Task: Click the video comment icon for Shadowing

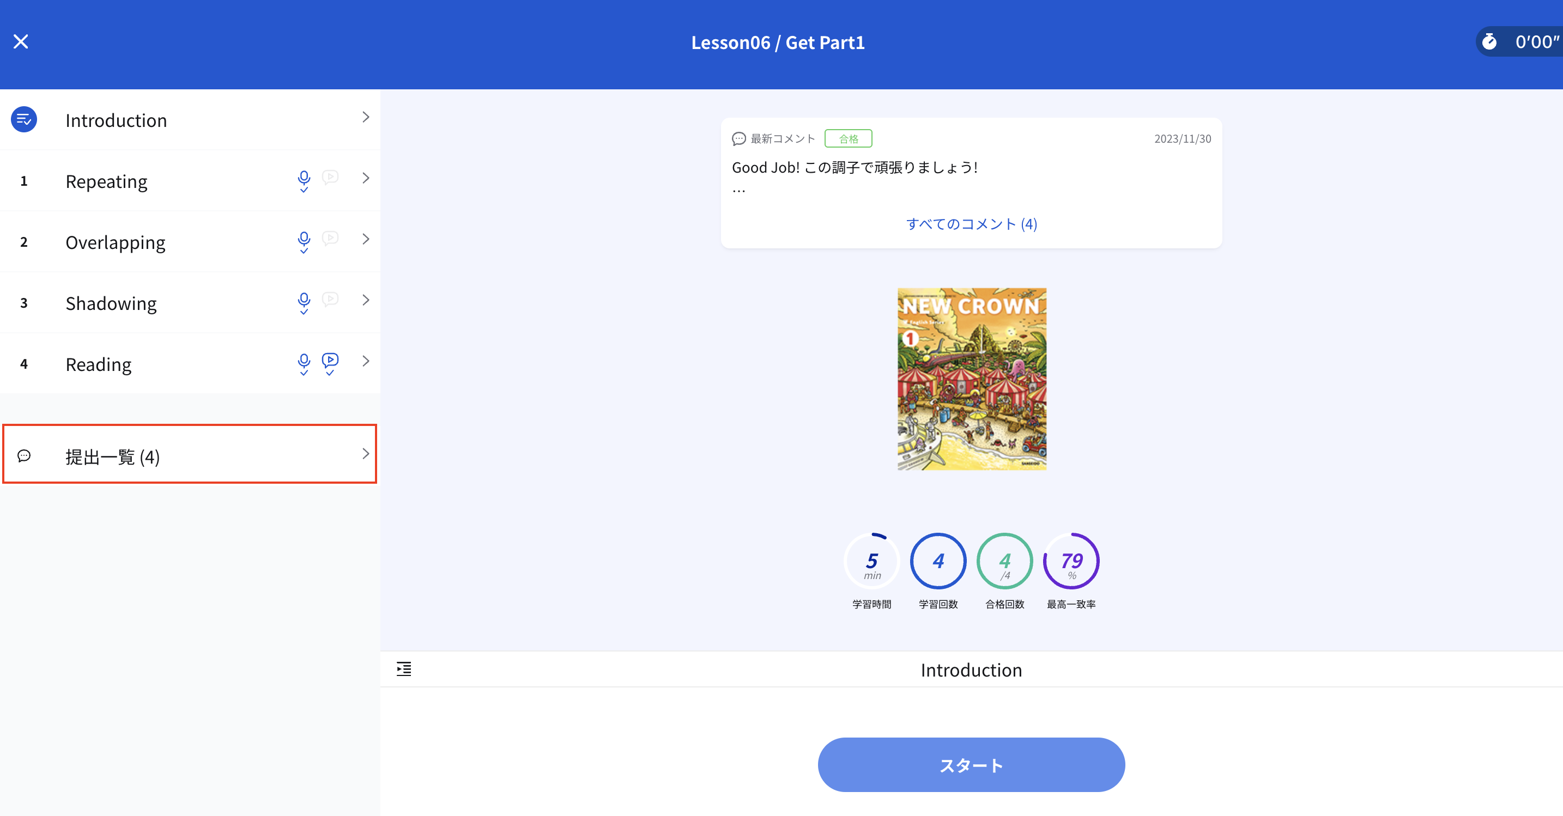Action: coord(330,300)
